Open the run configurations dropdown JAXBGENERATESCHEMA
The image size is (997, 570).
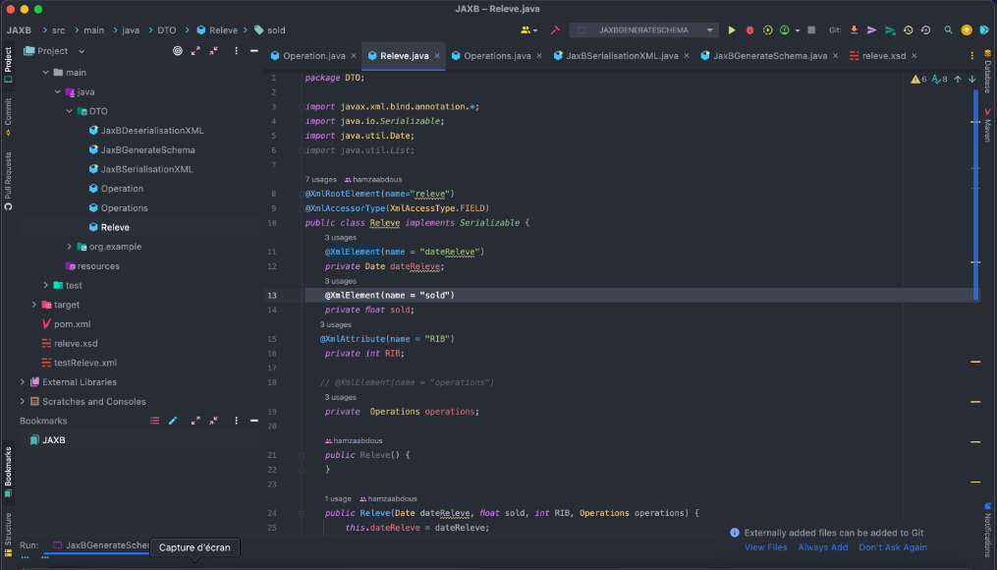point(643,28)
